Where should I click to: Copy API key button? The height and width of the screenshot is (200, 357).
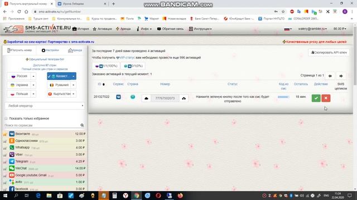click(329, 52)
